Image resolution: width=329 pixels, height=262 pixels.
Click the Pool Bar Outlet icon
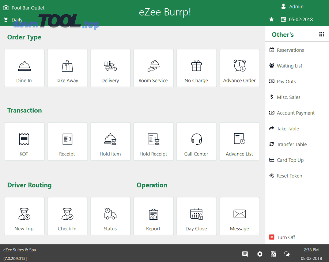pyautogui.click(x=6, y=8)
